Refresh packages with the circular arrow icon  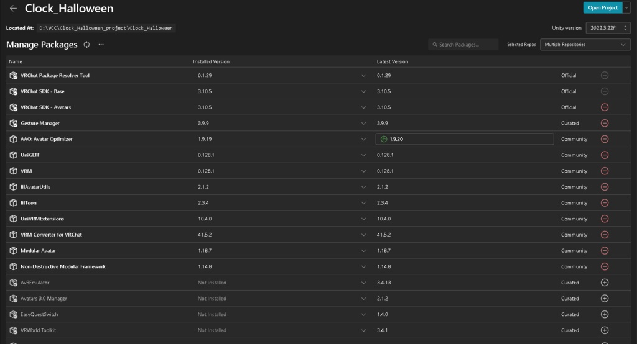86,45
